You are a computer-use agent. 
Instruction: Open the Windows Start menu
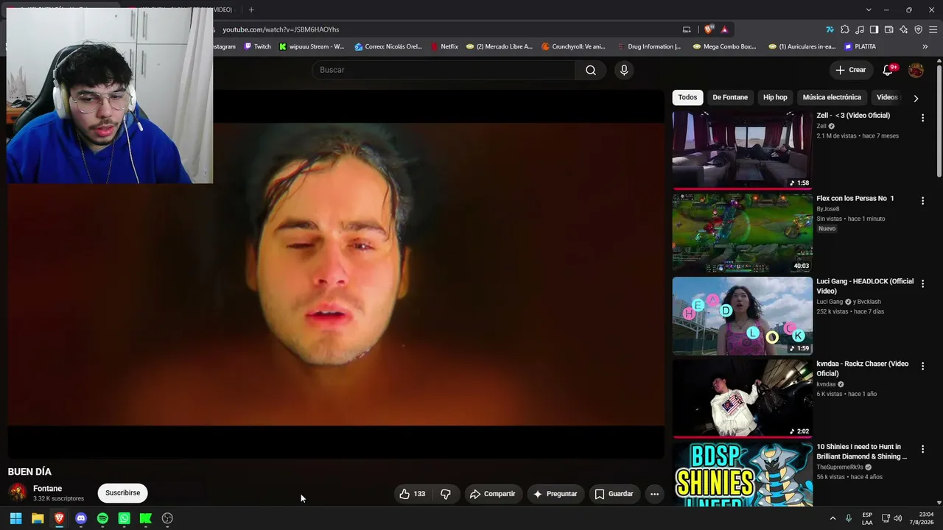[x=15, y=518]
